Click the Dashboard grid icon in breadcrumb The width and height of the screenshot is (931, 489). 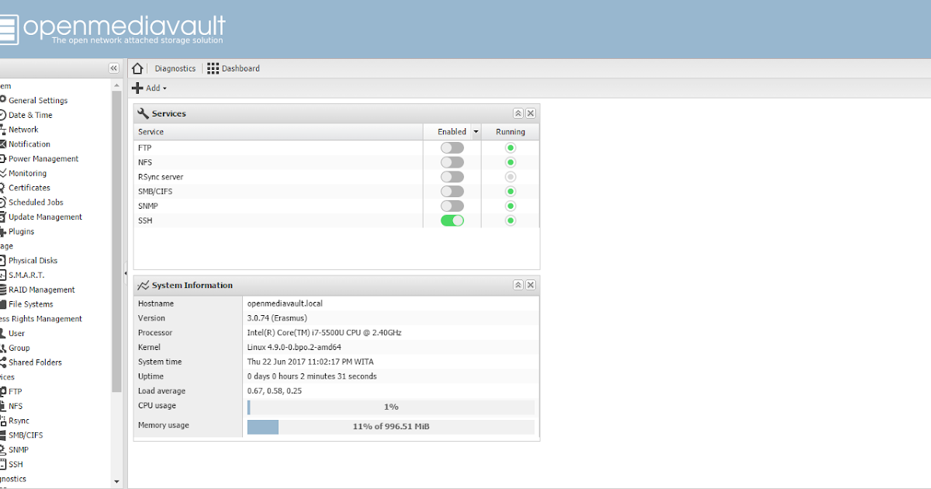(x=213, y=68)
